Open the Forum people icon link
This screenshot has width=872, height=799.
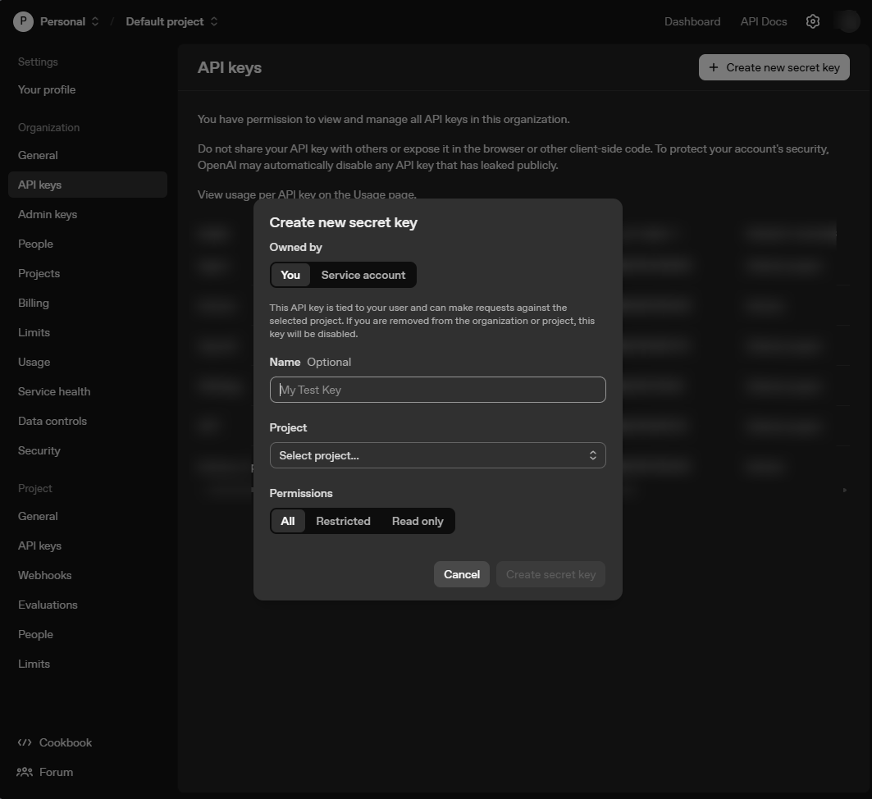point(25,772)
